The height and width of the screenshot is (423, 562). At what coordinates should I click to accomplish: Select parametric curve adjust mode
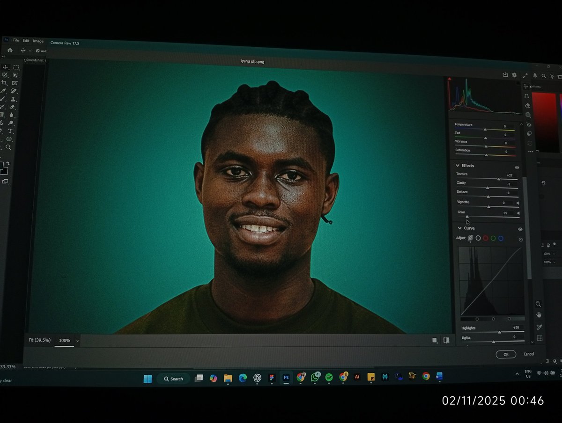coord(470,238)
